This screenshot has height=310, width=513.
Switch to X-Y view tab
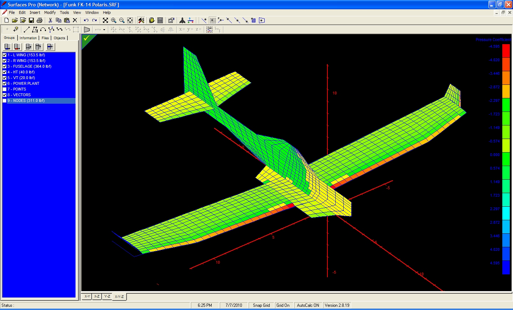[x=87, y=296]
